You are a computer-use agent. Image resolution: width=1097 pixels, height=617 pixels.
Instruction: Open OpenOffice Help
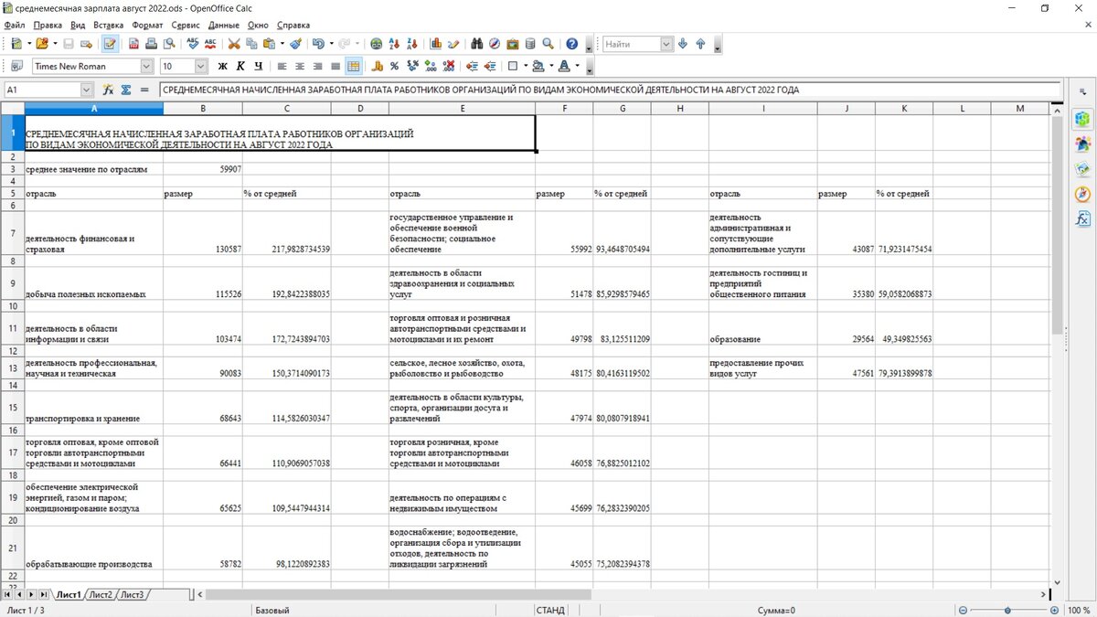pyautogui.click(x=571, y=44)
